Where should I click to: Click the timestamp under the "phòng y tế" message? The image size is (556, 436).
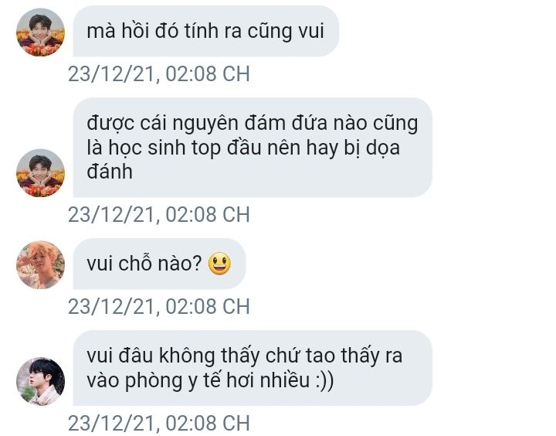click(159, 423)
